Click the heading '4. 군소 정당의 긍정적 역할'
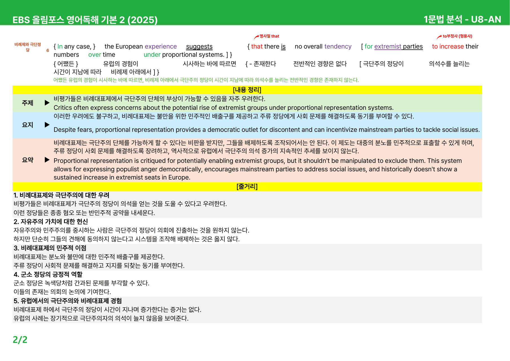 point(48,274)
